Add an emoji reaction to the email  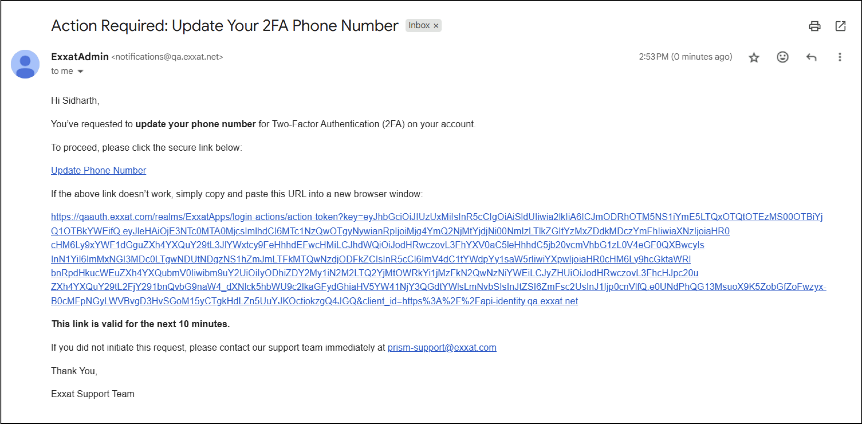pyautogui.click(x=782, y=57)
